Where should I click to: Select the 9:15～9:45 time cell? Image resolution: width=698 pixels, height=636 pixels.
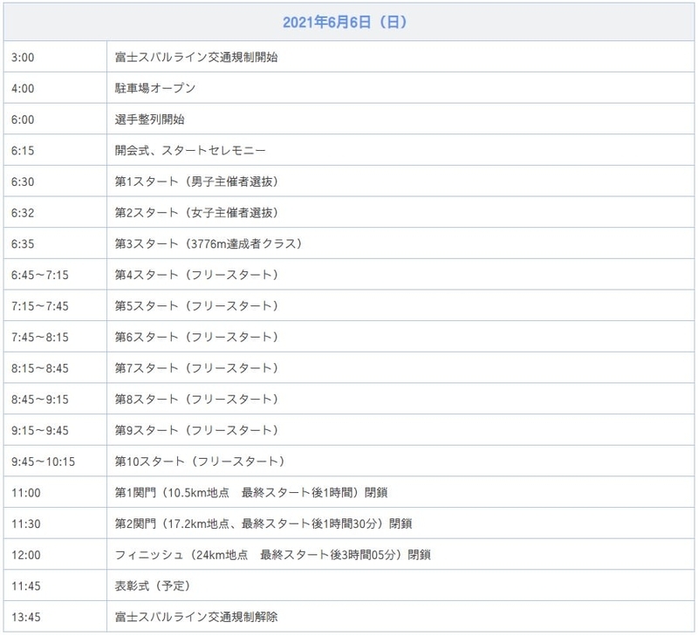[x=55, y=430]
